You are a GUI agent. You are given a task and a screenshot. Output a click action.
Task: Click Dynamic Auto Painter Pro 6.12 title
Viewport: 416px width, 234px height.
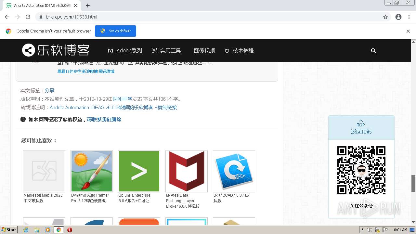90,198
